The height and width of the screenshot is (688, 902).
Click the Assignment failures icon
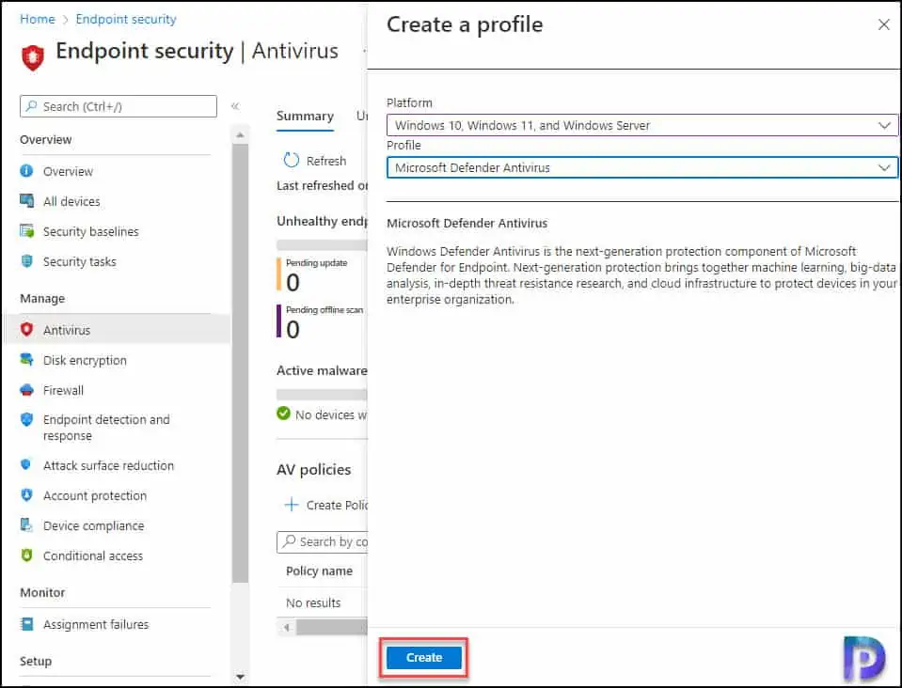click(26, 624)
